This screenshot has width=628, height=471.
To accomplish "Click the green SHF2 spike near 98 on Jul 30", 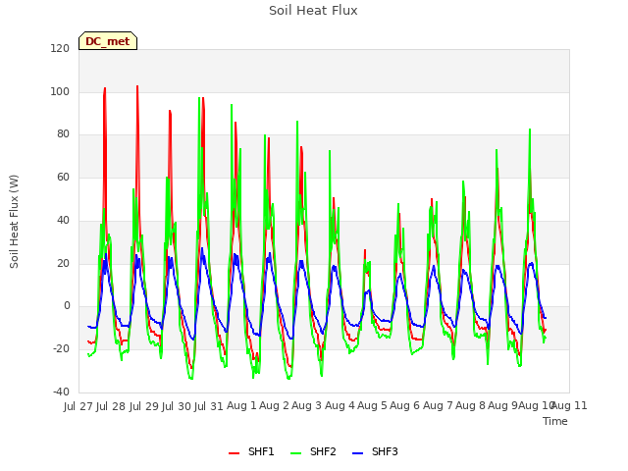I will [199, 98].
